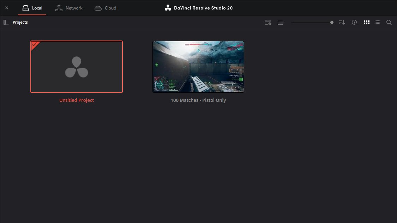397x223 pixels.
Task: Click the DaVinci Resolve logo
Action: [x=168, y=7]
